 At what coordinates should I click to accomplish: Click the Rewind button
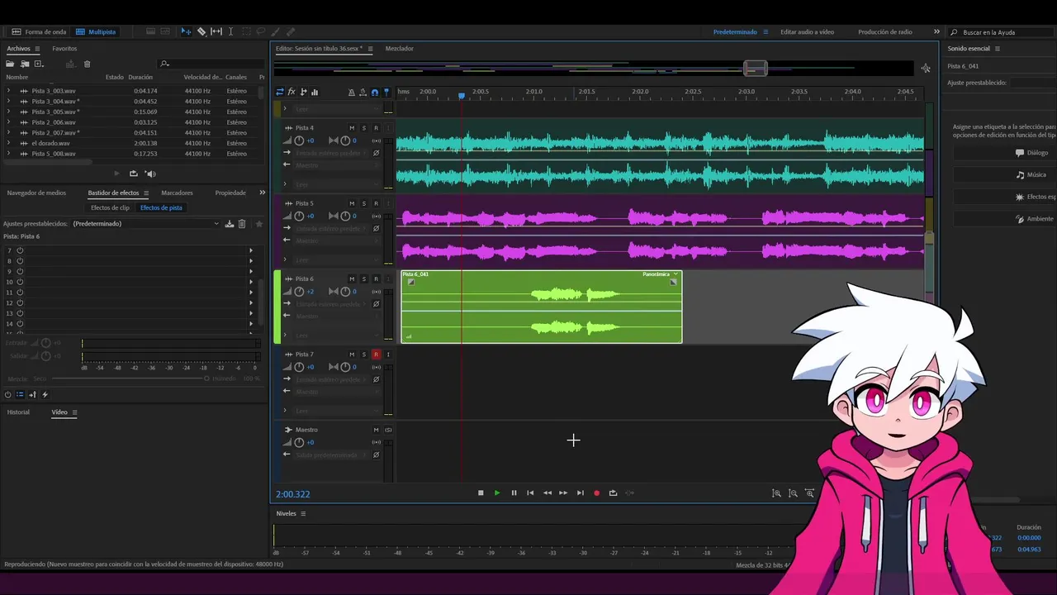tap(547, 493)
